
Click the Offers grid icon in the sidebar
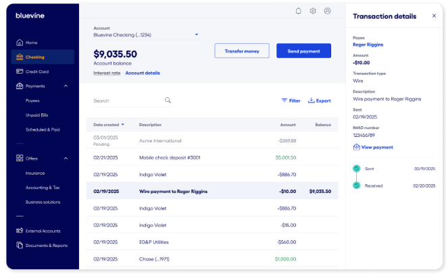(20, 159)
